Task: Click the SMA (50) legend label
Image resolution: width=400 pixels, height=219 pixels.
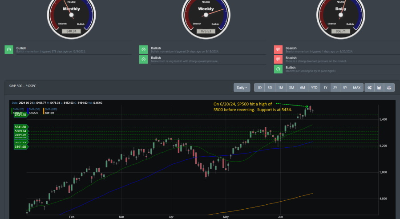Action: point(34,109)
